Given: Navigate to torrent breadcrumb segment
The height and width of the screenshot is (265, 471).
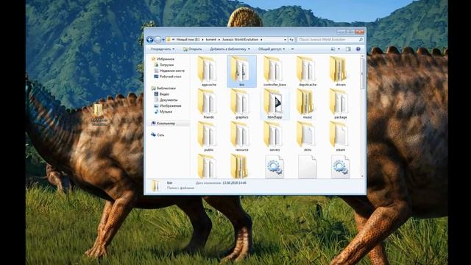Looking at the screenshot, I should pos(211,40).
